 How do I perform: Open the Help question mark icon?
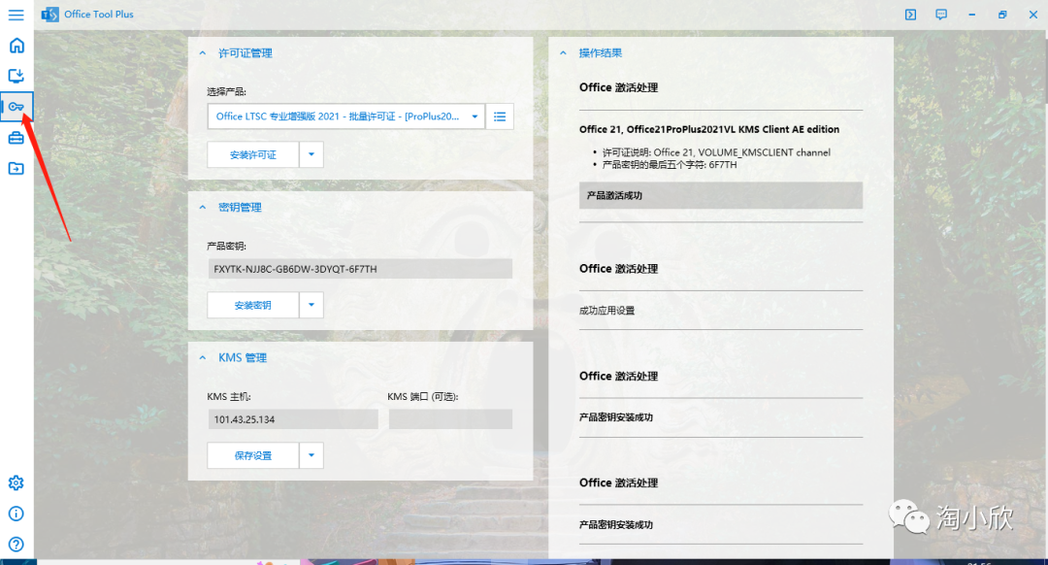point(16,545)
